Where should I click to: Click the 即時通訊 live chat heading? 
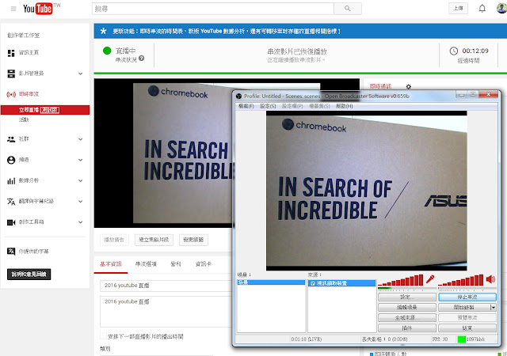[380, 86]
